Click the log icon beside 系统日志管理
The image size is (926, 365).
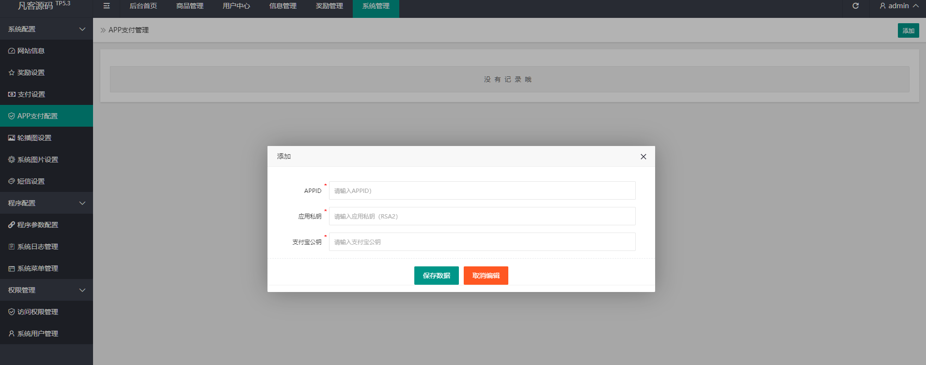pyautogui.click(x=12, y=247)
